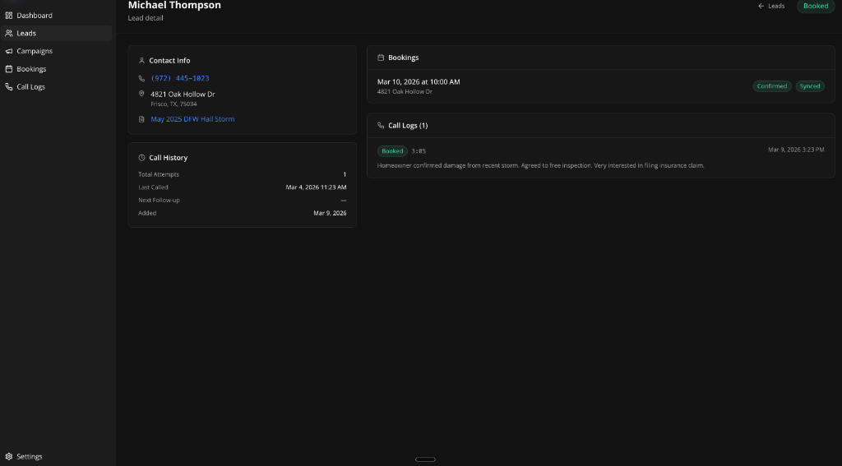
Task: Click the calendar icon in the Bookings card header
Action: pyautogui.click(x=381, y=58)
